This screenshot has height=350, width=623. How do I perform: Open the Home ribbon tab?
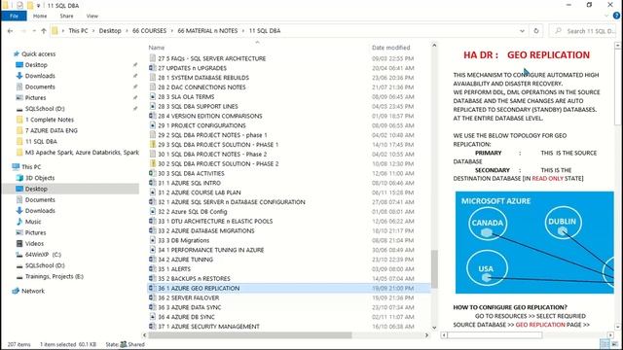40,16
